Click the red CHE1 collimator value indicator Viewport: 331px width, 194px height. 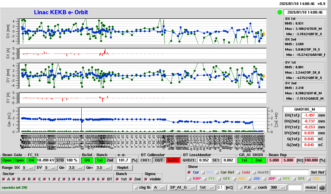point(173,160)
